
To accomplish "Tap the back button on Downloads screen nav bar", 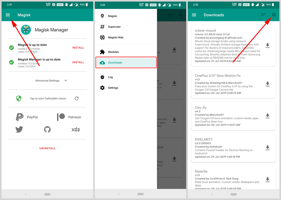I will click(212, 194).
